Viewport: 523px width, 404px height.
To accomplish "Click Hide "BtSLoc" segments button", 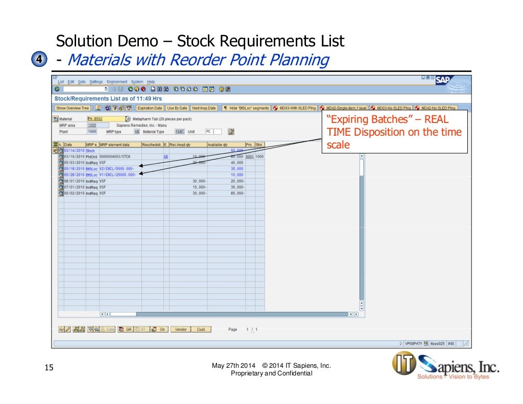I will [x=246, y=108].
